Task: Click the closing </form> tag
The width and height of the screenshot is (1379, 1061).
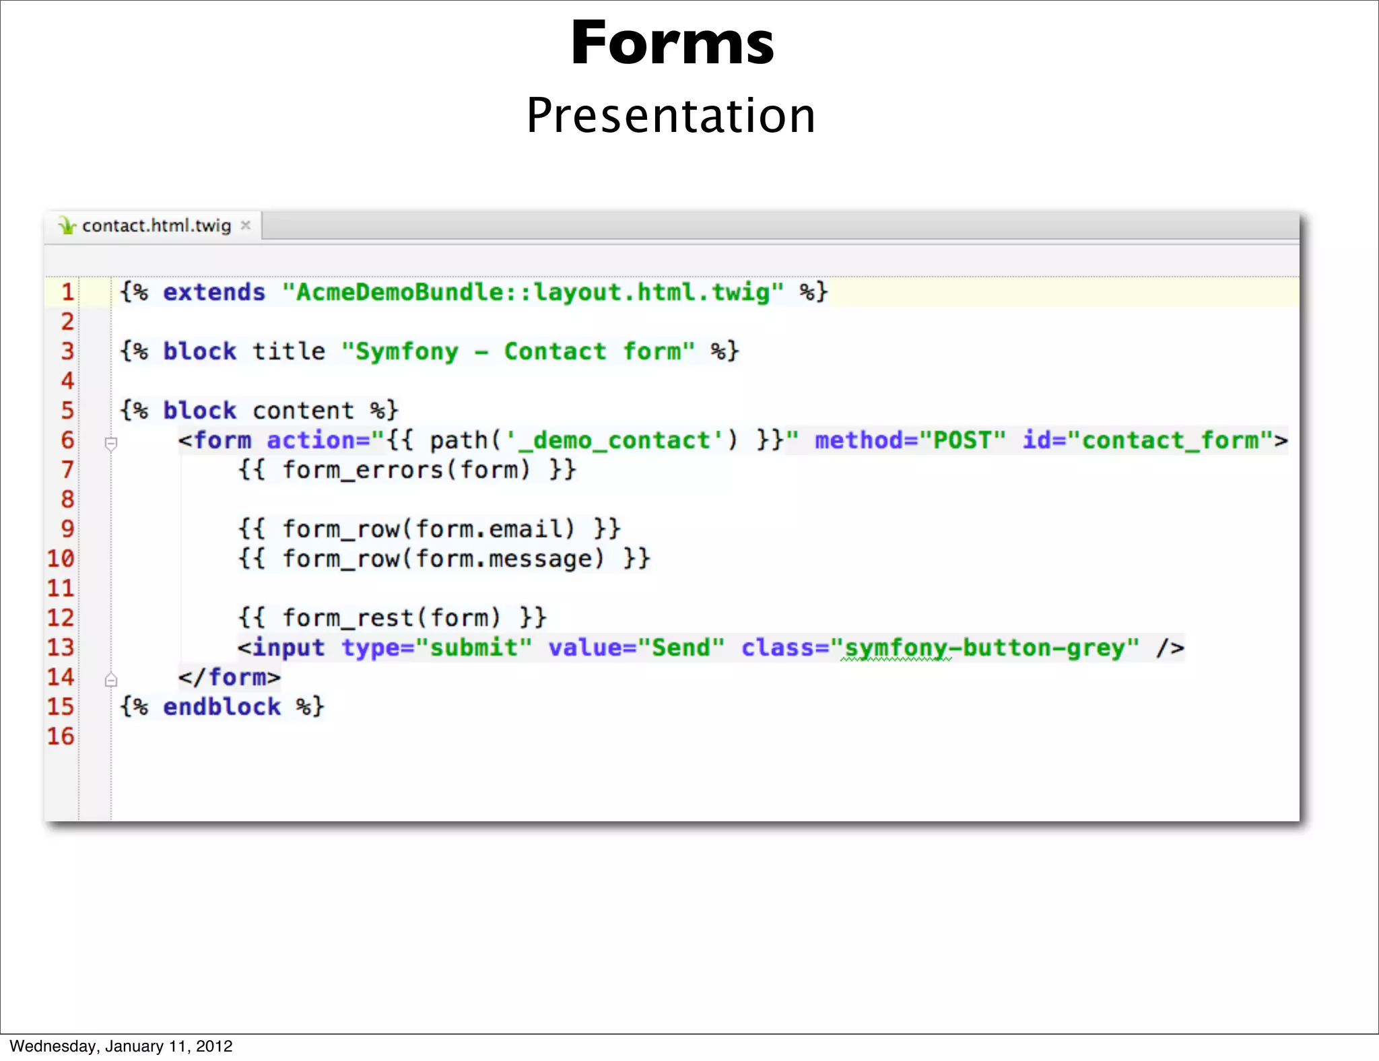Action: 229,677
